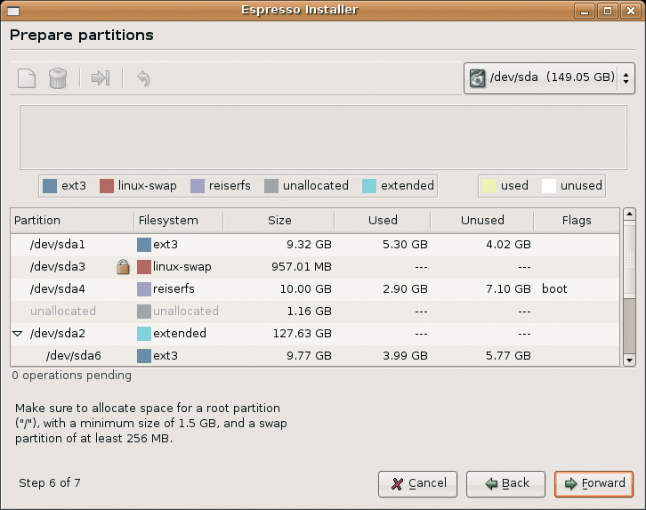Click the extended filesystem cell of /dev/sda2
This screenshot has height=510, width=646.
(180, 333)
